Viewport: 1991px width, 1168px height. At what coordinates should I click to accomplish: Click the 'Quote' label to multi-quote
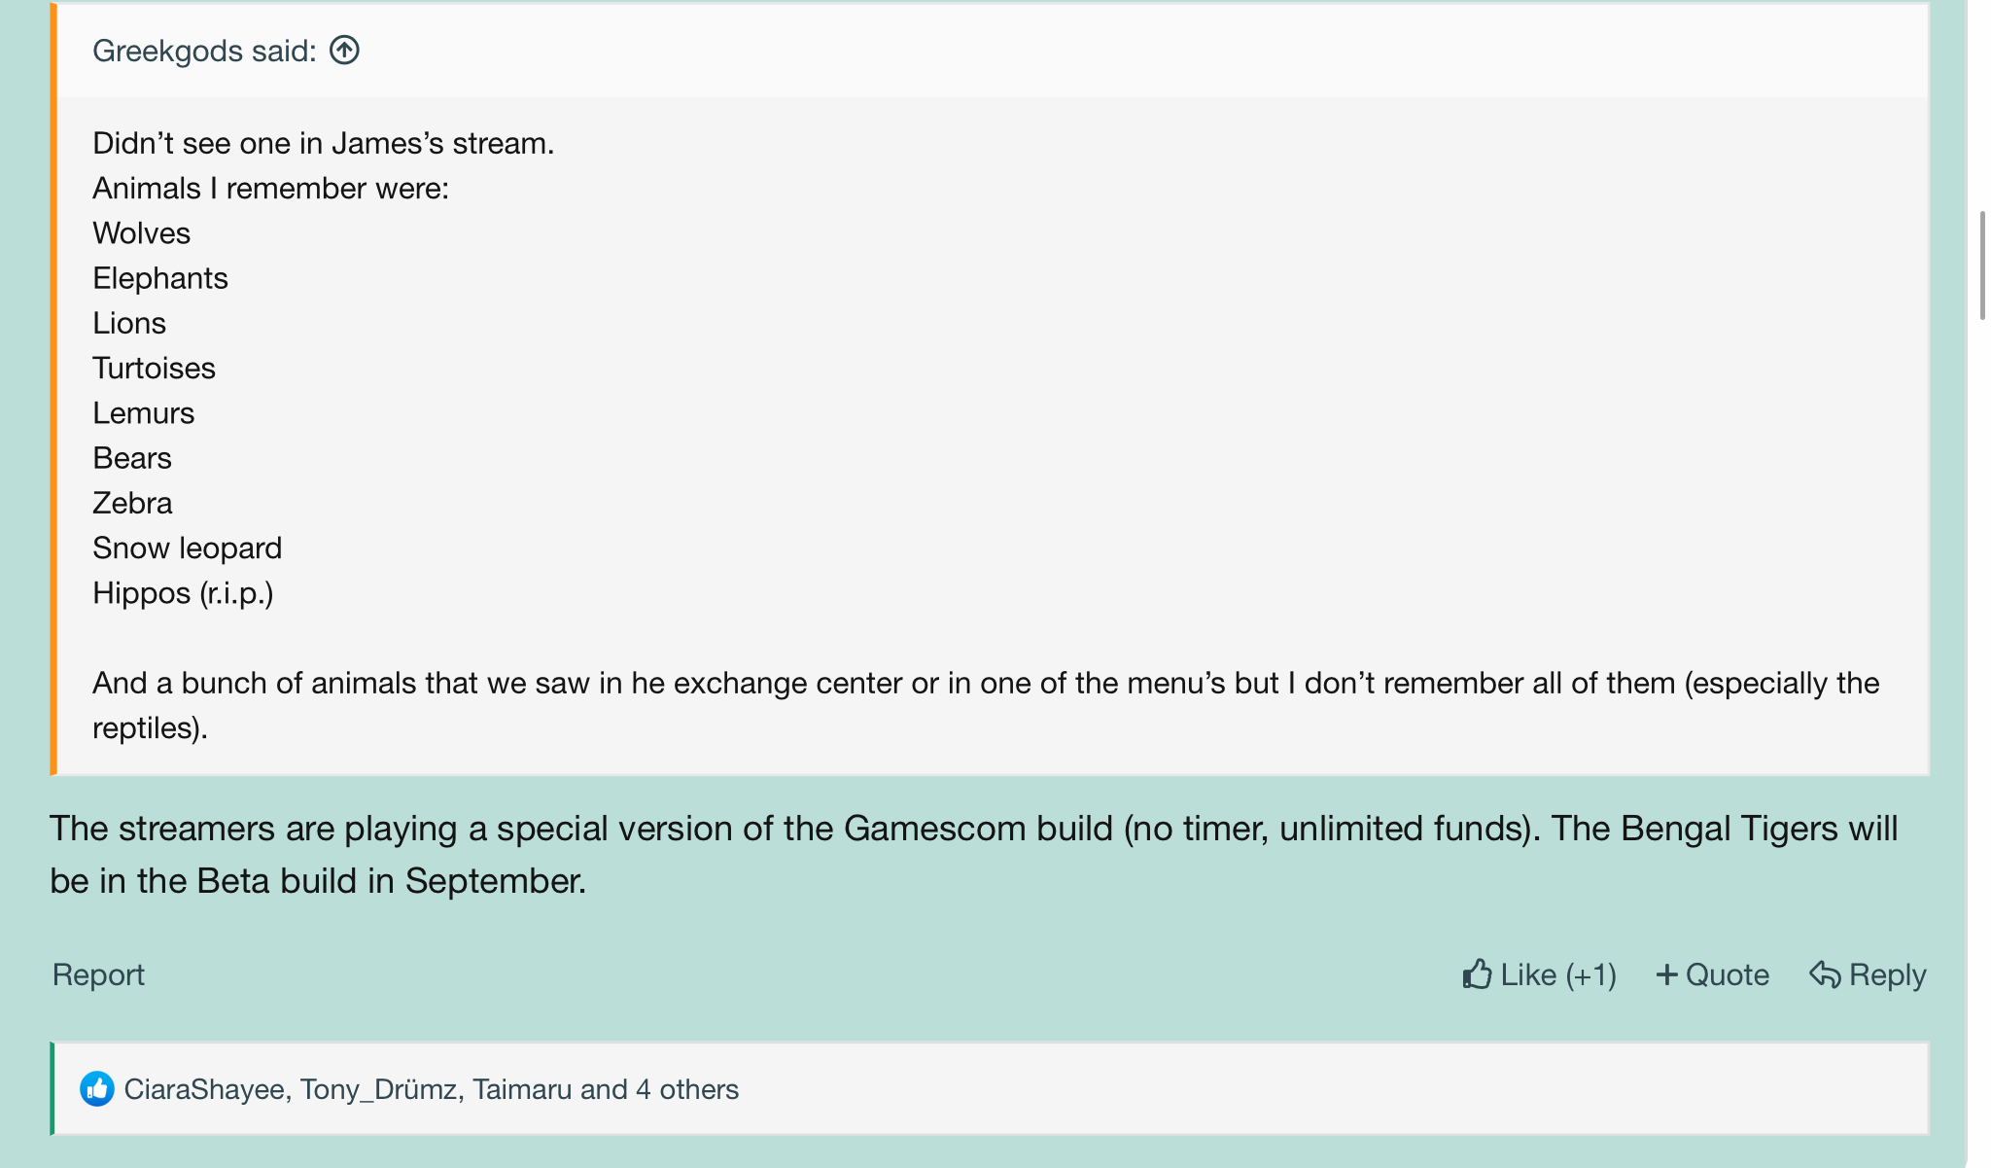pyautogui.click(x=1727, y=974)
